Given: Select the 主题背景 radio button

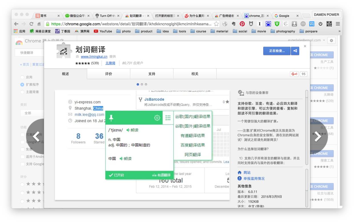Looking at the screenshot, I should tap(22, 92).
